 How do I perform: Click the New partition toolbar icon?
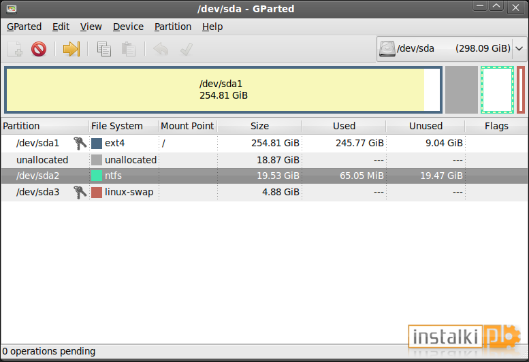tap(15, 49)
